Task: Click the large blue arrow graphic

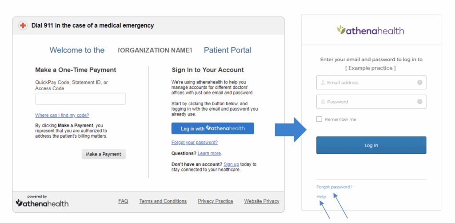Action: point(291,130)
